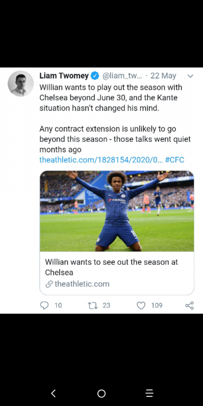203x406 pixels.
Task: Tap the 109 likes count
Action: (156, 305)
